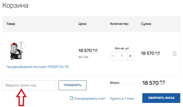Click the Сумма column header
183x107 pixels.
pyautogui.click(x=146, y=24)
